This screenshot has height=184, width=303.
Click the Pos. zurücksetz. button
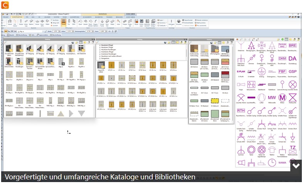(200, 25)
